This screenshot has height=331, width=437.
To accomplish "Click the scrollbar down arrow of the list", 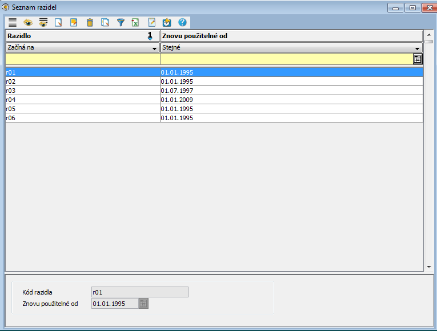I will pos(428,267).
